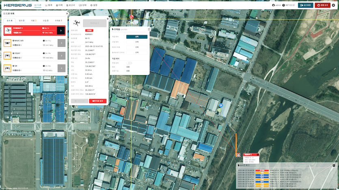The image size is (339, 190).
Task: Click the BEBOP 2 drone thumbnail icon
Action: click(8, 30)
